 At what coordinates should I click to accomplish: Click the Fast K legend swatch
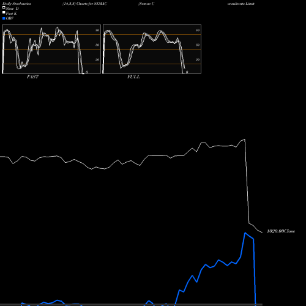tap(4, 13)
